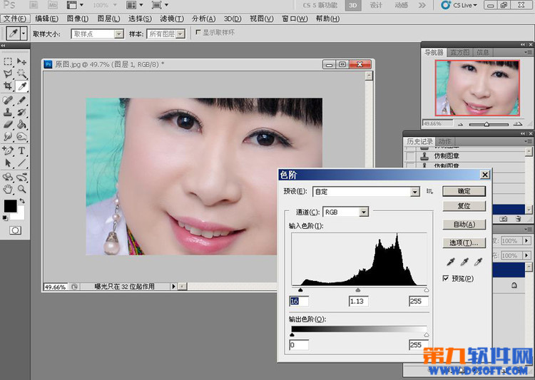This screenshot has height=380, width=535.
Task: Select the Eyedropper tool in toolbox
Action: point(22,86)
